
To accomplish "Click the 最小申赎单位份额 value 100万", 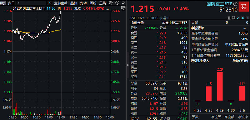I will [244, 33].
